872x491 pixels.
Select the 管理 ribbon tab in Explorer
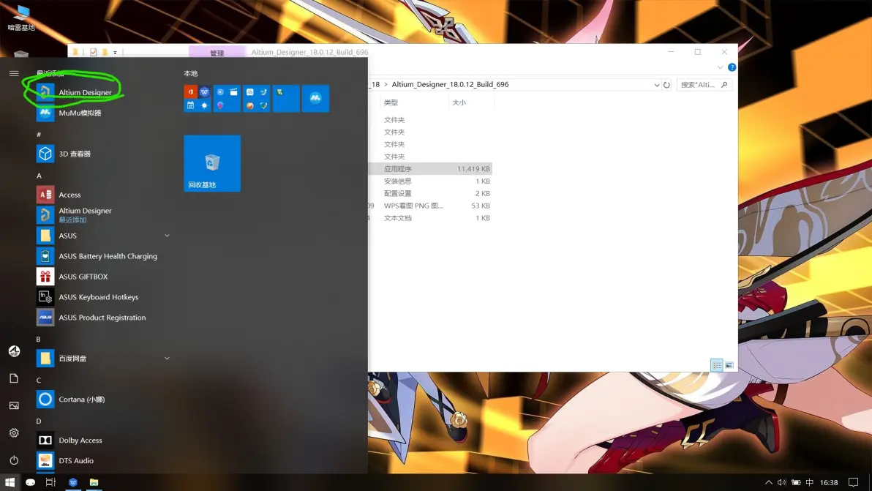tap(217, 53)
